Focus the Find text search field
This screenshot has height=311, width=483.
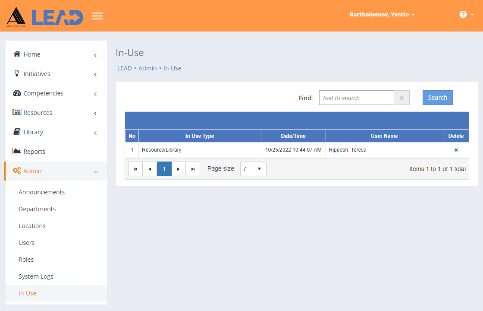click(x=356, y=98)
